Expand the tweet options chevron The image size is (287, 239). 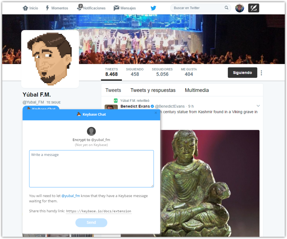[x=258, y=106]
